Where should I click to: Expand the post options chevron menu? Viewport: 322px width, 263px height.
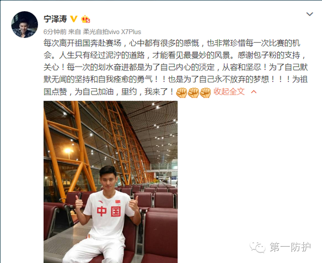tap(310, 14)
